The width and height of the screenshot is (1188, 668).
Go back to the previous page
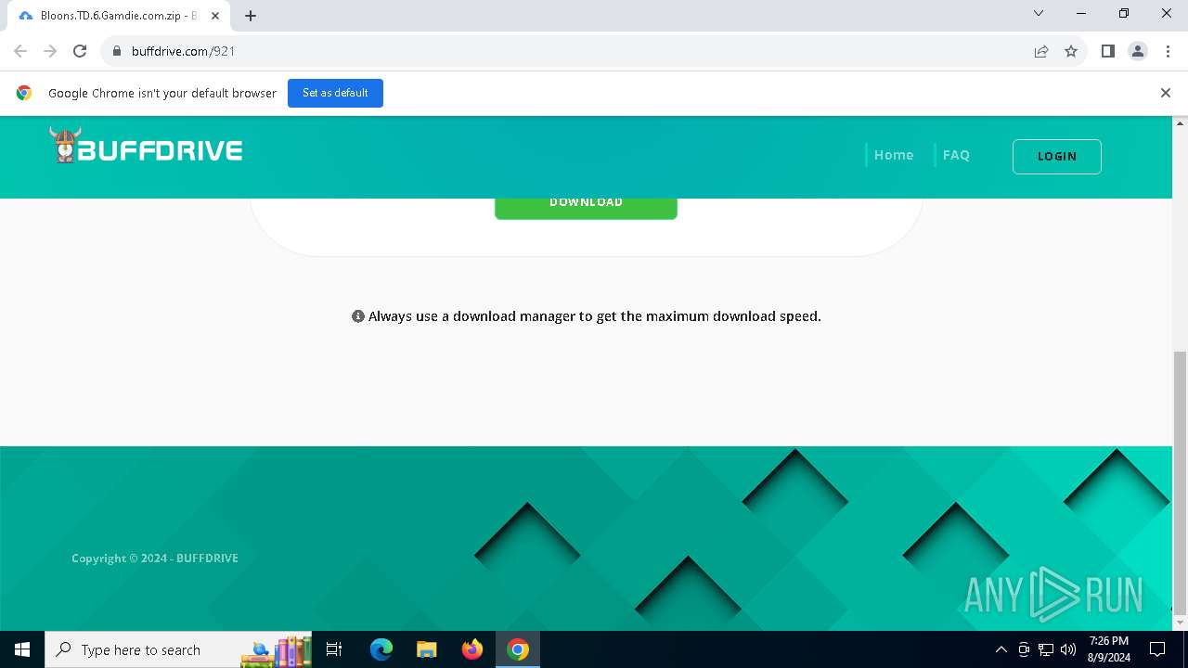point(20,51)
